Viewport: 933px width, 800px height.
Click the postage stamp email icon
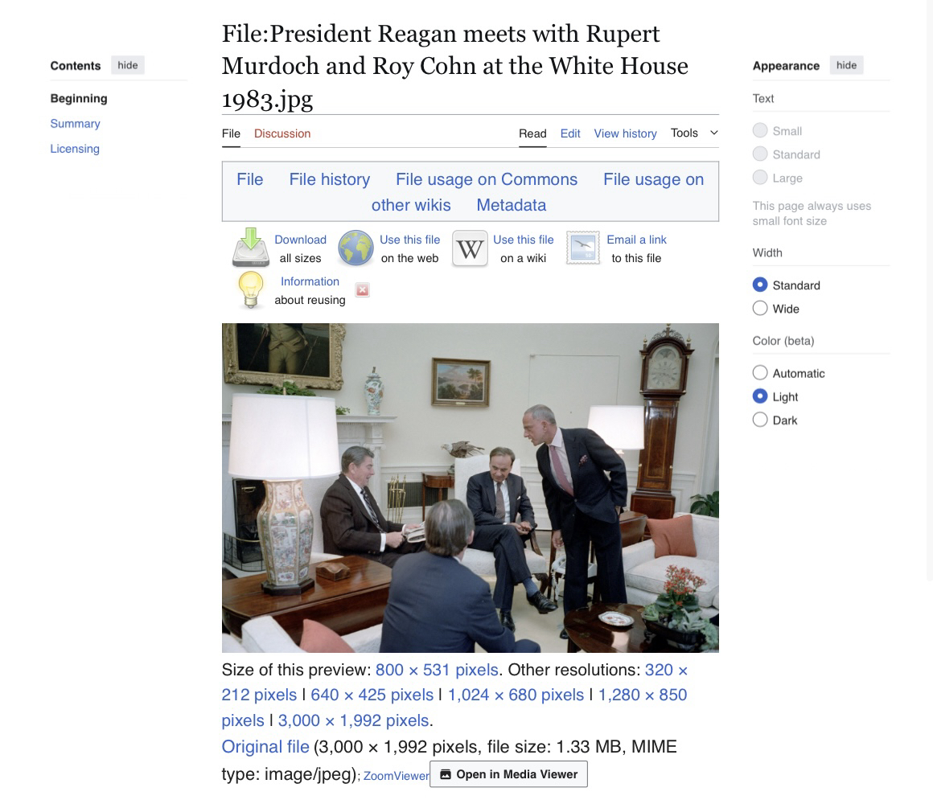click(582, 248)
